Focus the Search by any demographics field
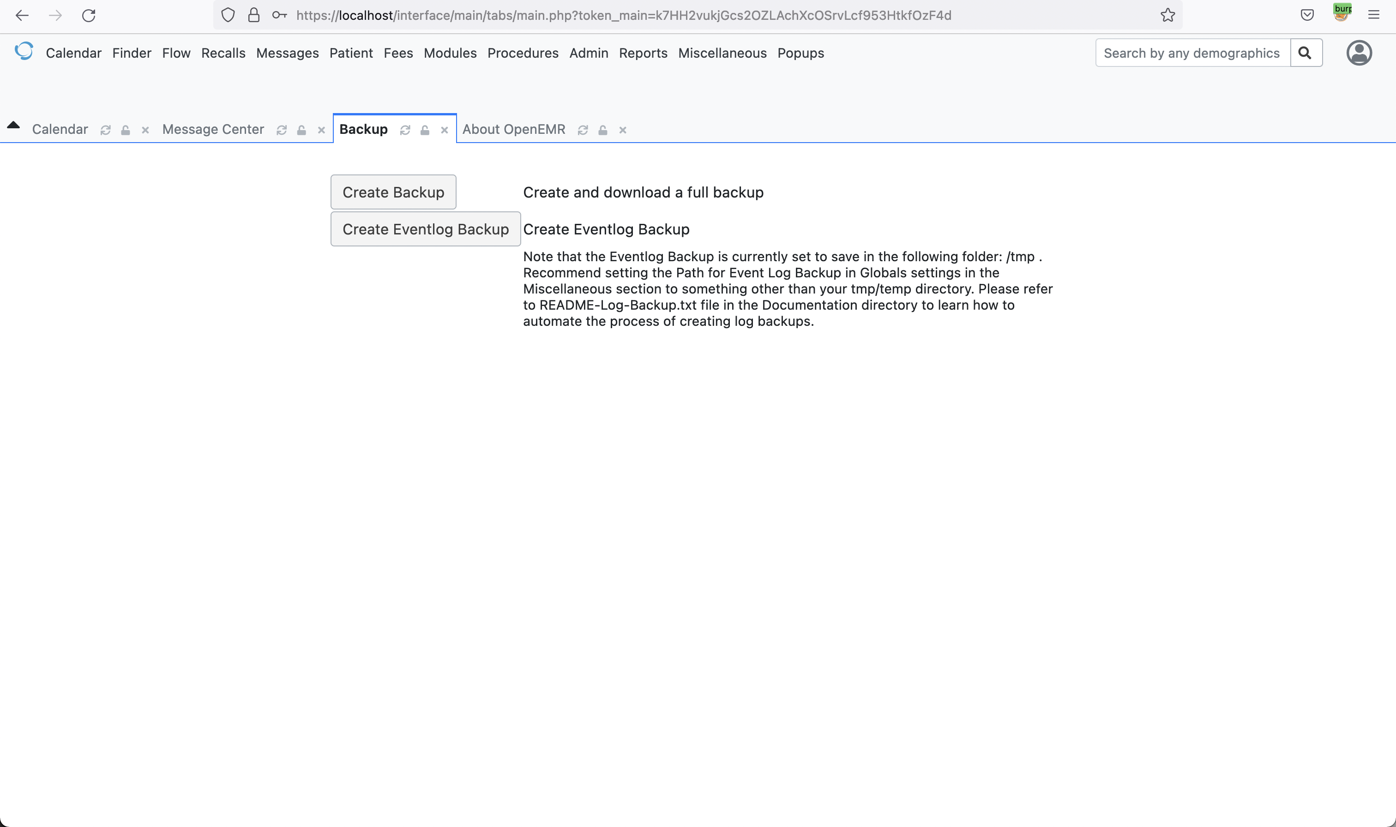 click(1191, 53)
